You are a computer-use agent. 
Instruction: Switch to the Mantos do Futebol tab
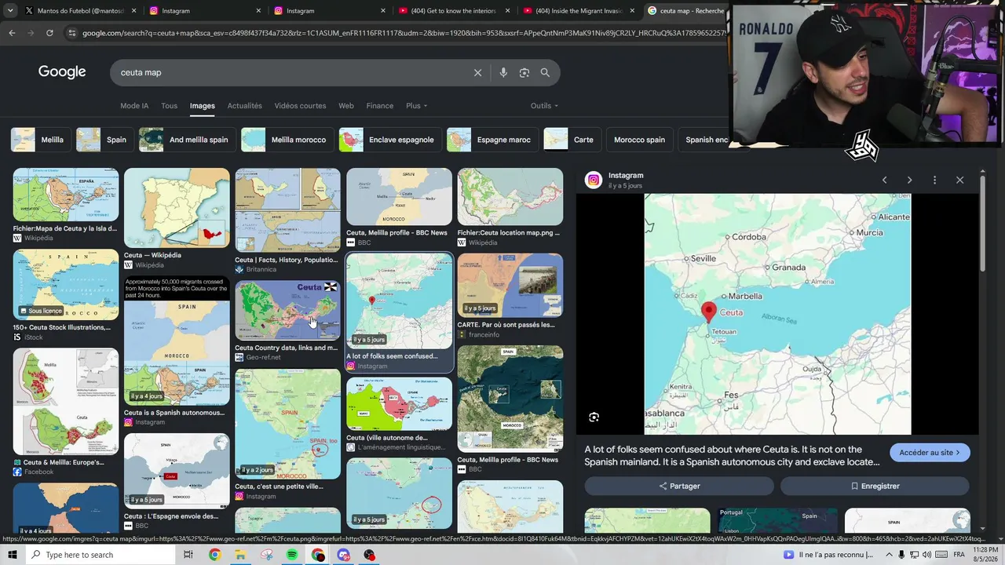(80, 11)
